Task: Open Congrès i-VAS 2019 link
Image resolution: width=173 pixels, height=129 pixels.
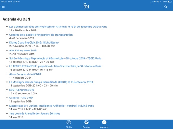Action: click(21, 98)
